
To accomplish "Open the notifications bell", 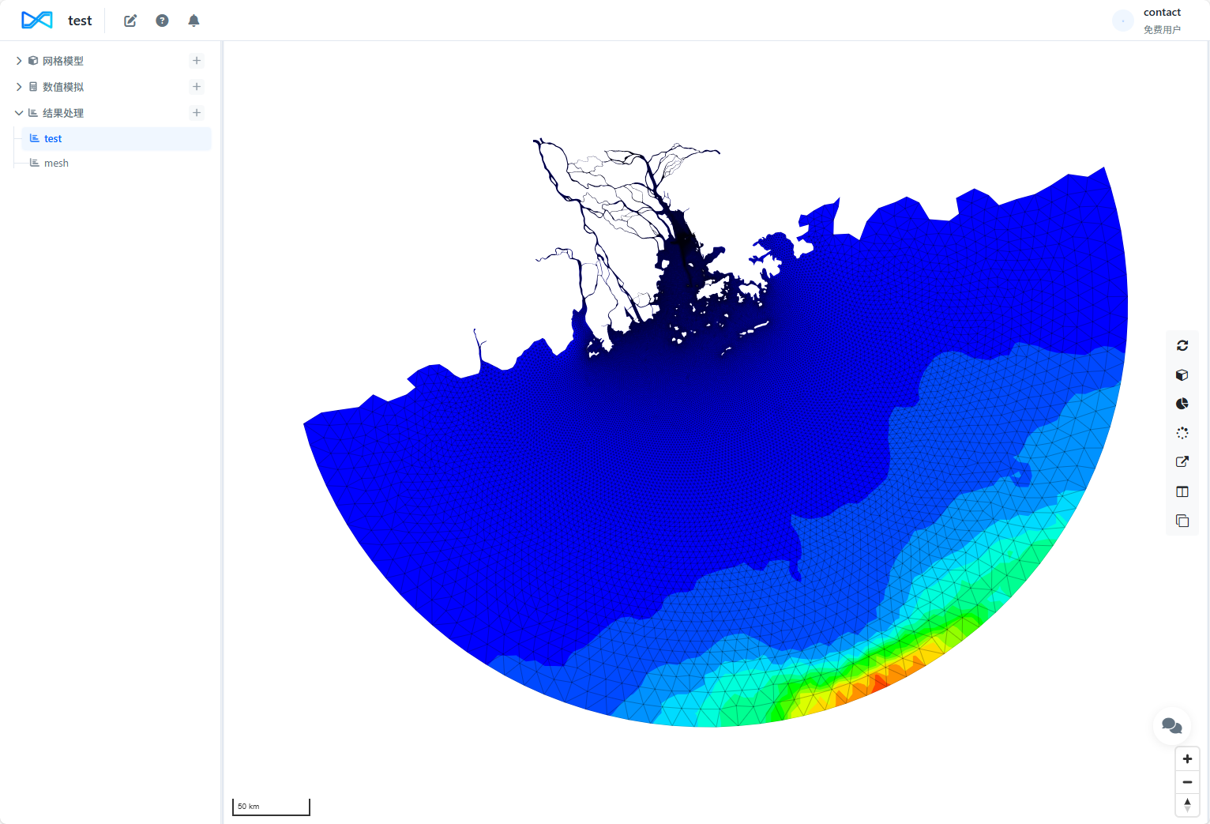I will coord(194,21).
